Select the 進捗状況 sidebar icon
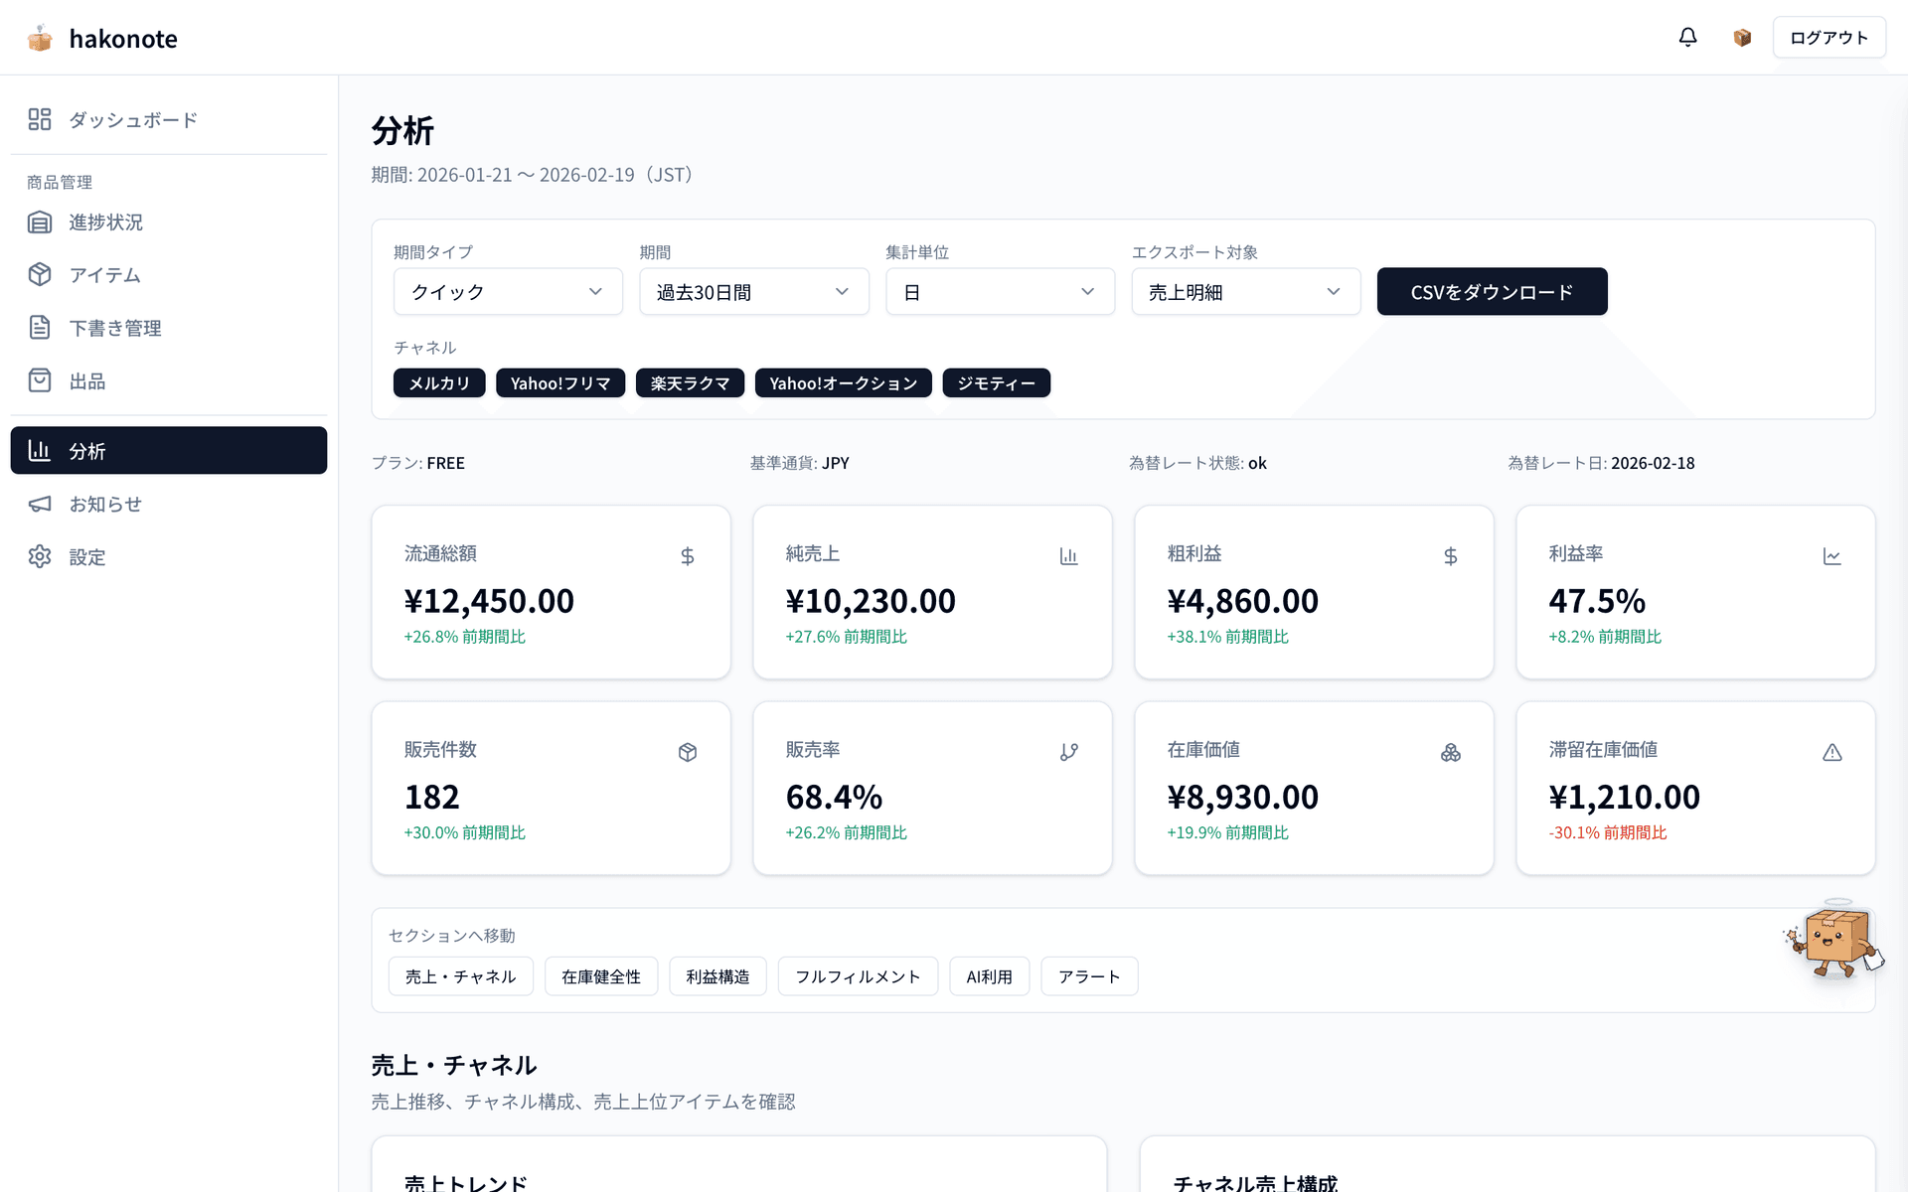 point(40,222)
